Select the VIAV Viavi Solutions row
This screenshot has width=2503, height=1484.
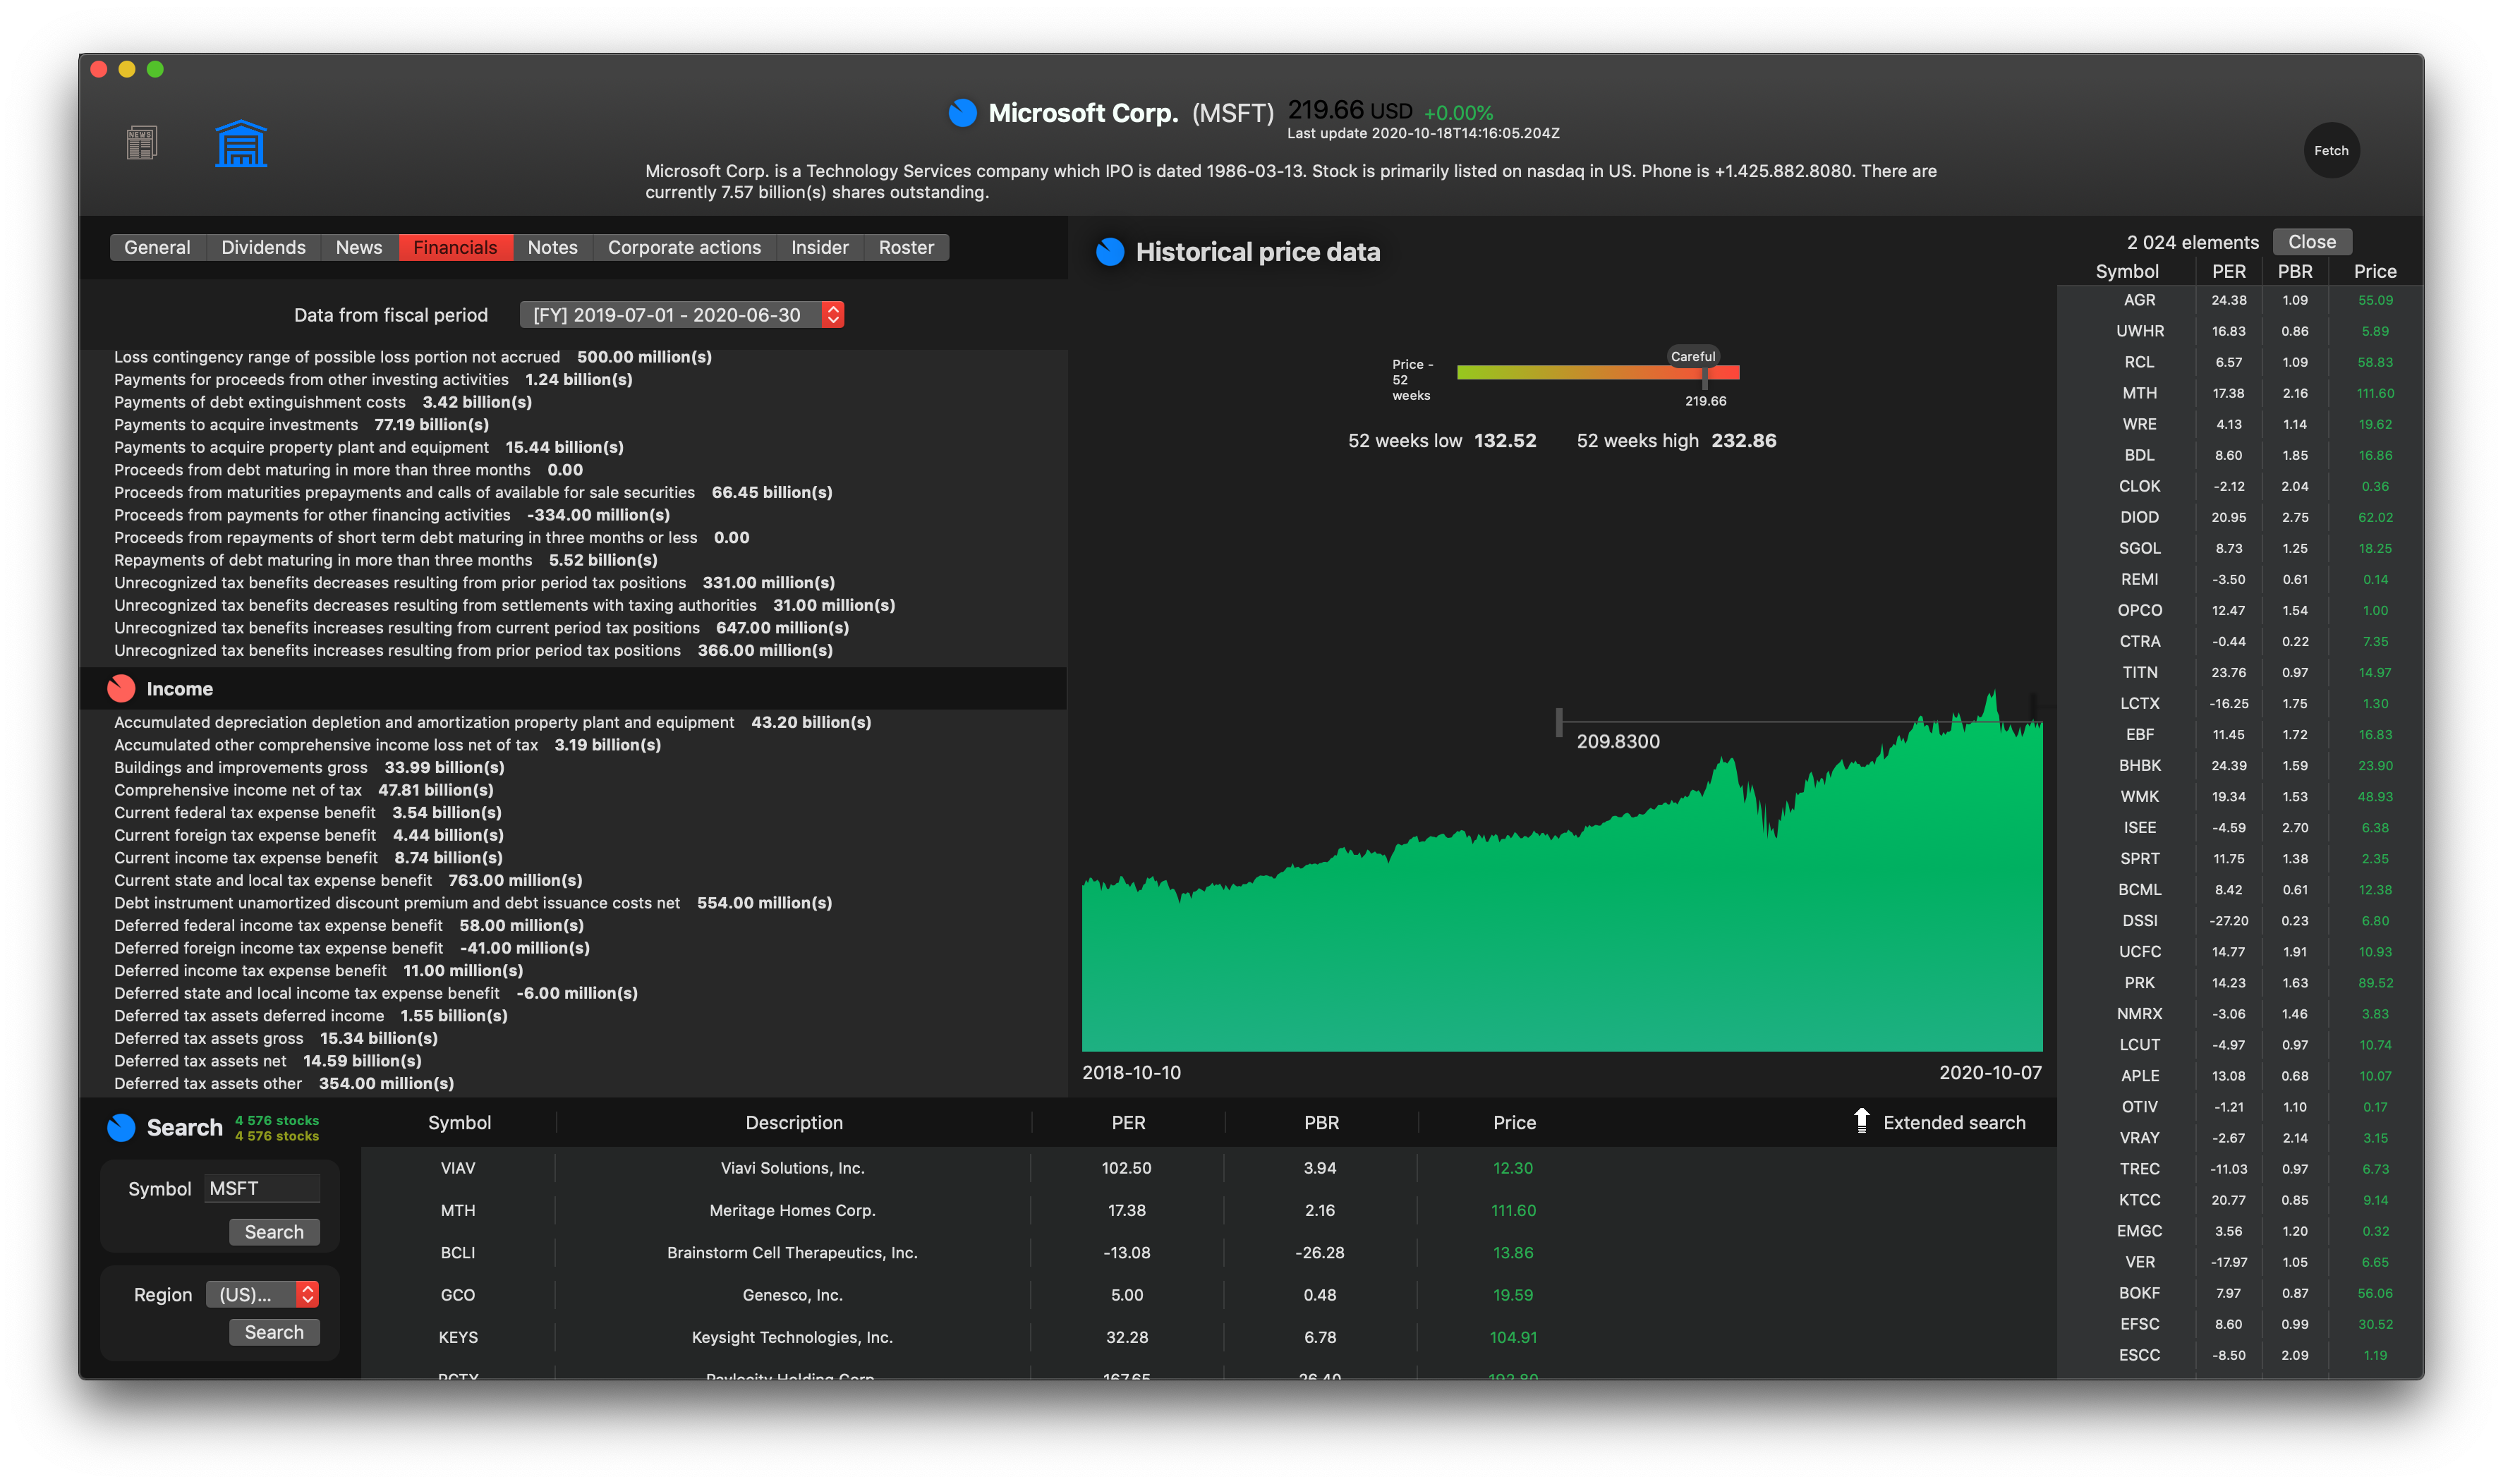pyautogui.click(x=1208, y=1168)
